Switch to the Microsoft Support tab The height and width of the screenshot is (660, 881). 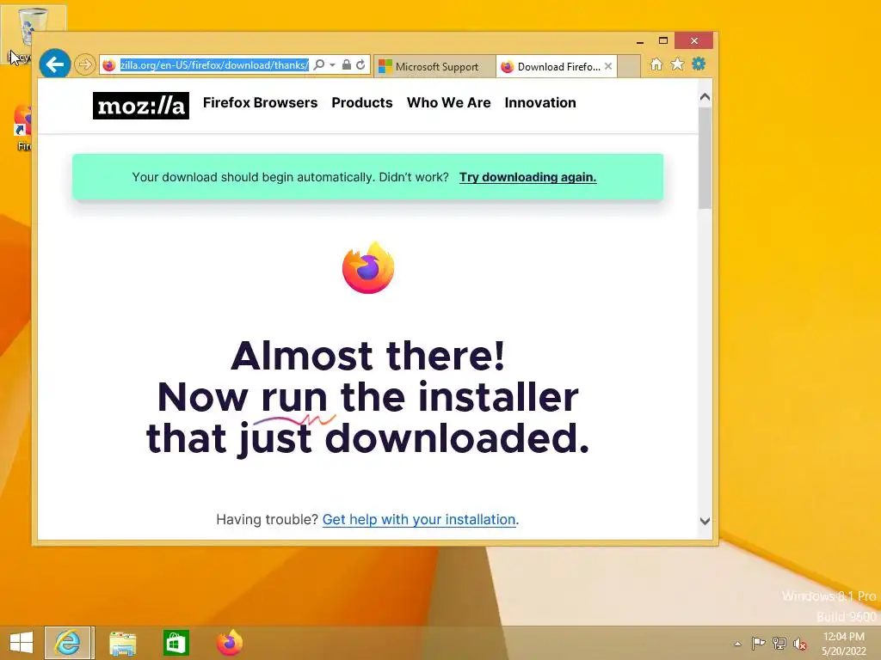click(434, 66)
